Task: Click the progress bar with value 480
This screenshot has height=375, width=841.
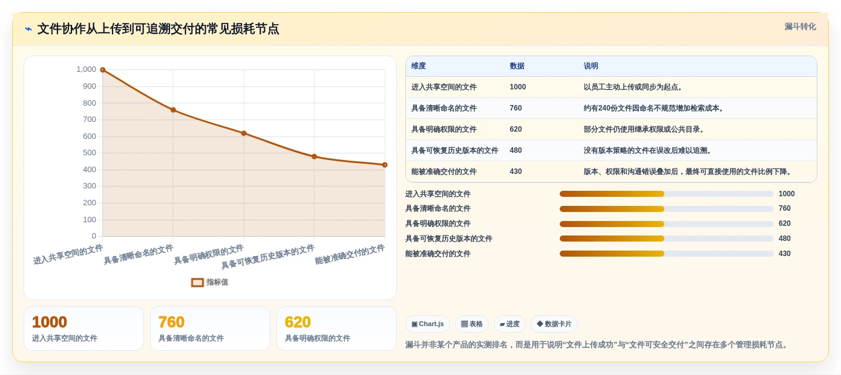Action: 667,239
